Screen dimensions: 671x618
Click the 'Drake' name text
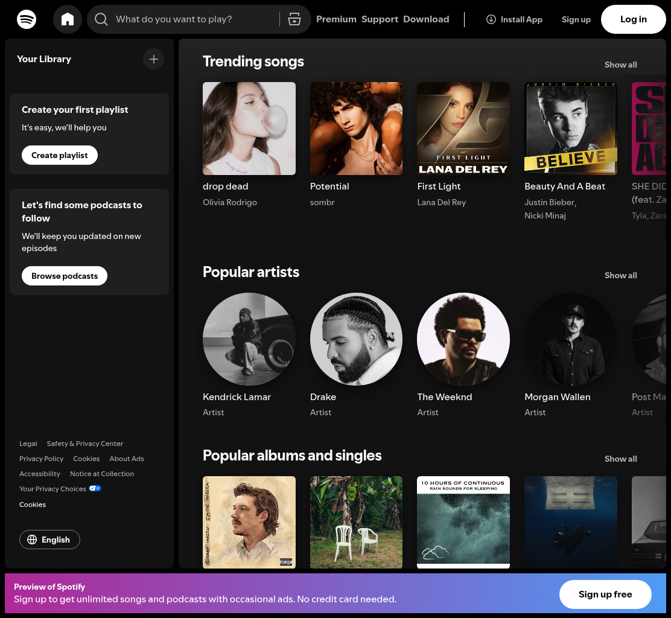tap(323, 397)
